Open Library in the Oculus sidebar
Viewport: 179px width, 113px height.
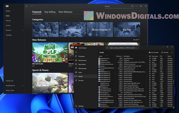(8, 21)
